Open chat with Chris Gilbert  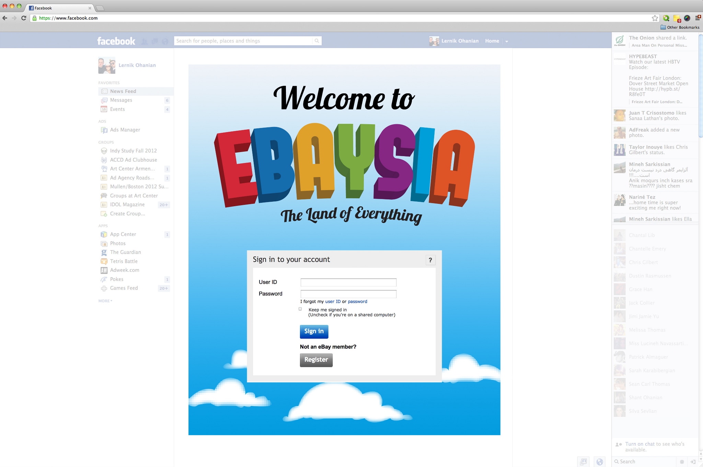[x=655, y=262]
